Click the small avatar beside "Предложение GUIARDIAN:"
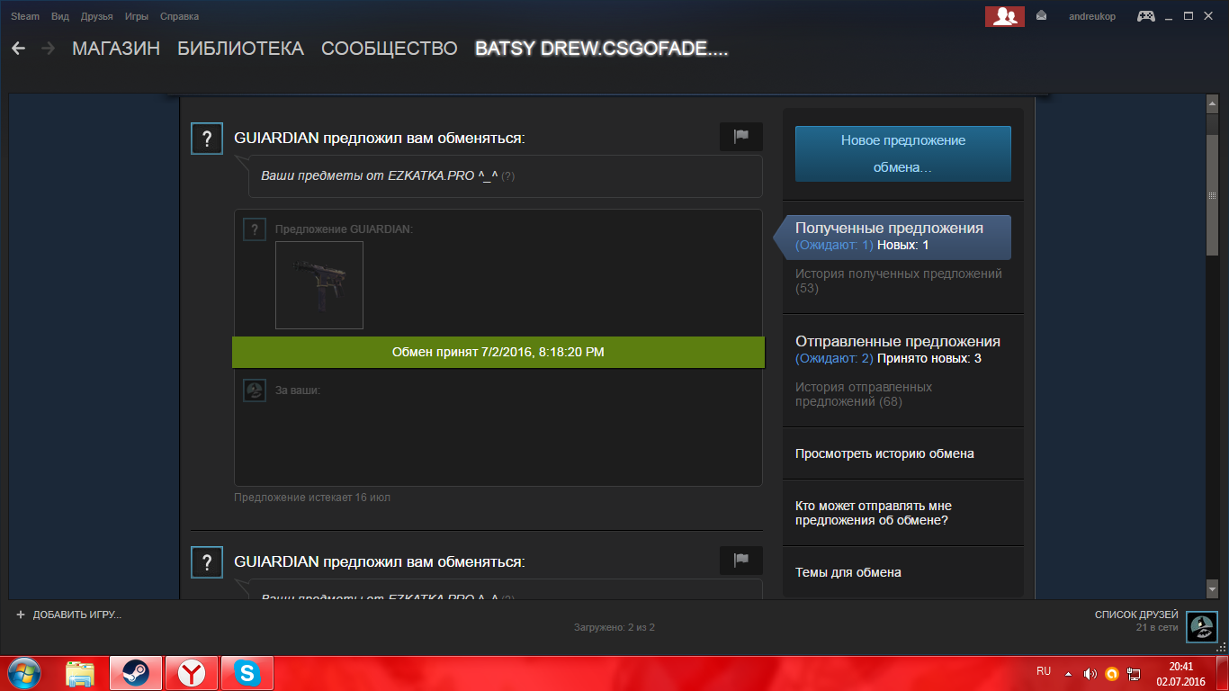 [255, 229]
